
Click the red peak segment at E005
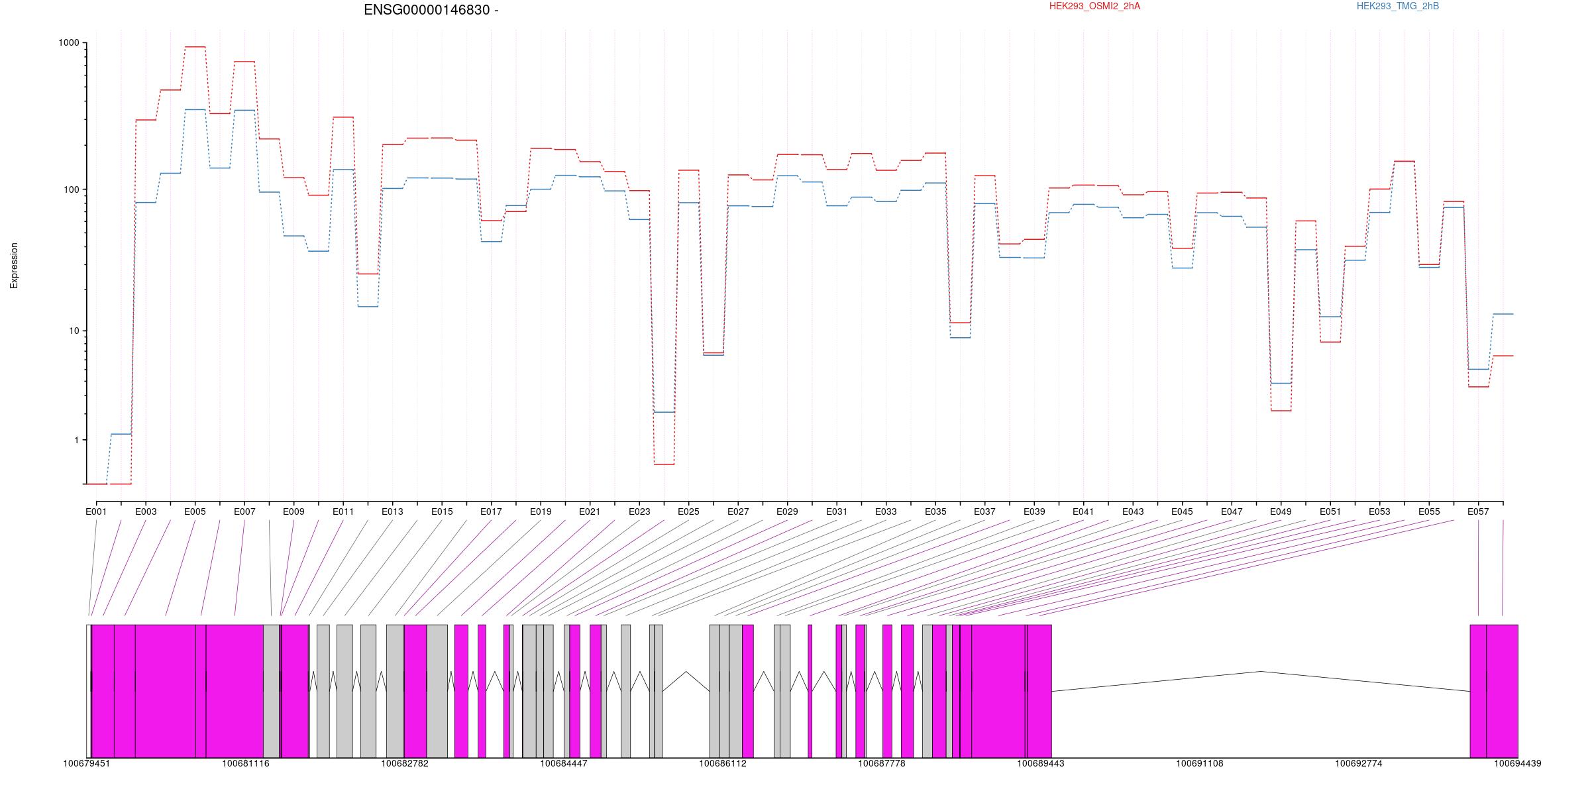pyautogui.click(x=195, y=47)
